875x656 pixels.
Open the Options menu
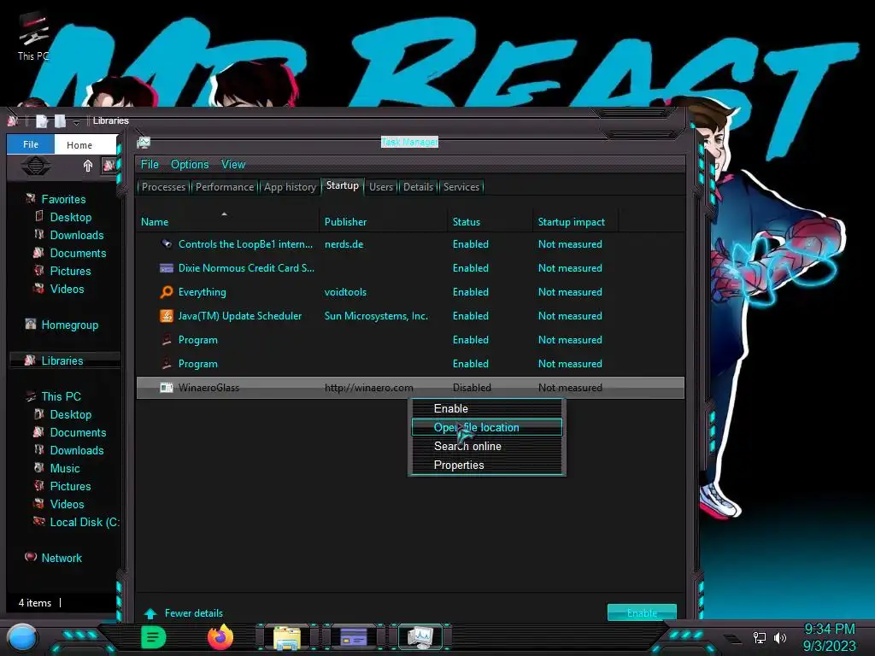(x=190, y=164)
